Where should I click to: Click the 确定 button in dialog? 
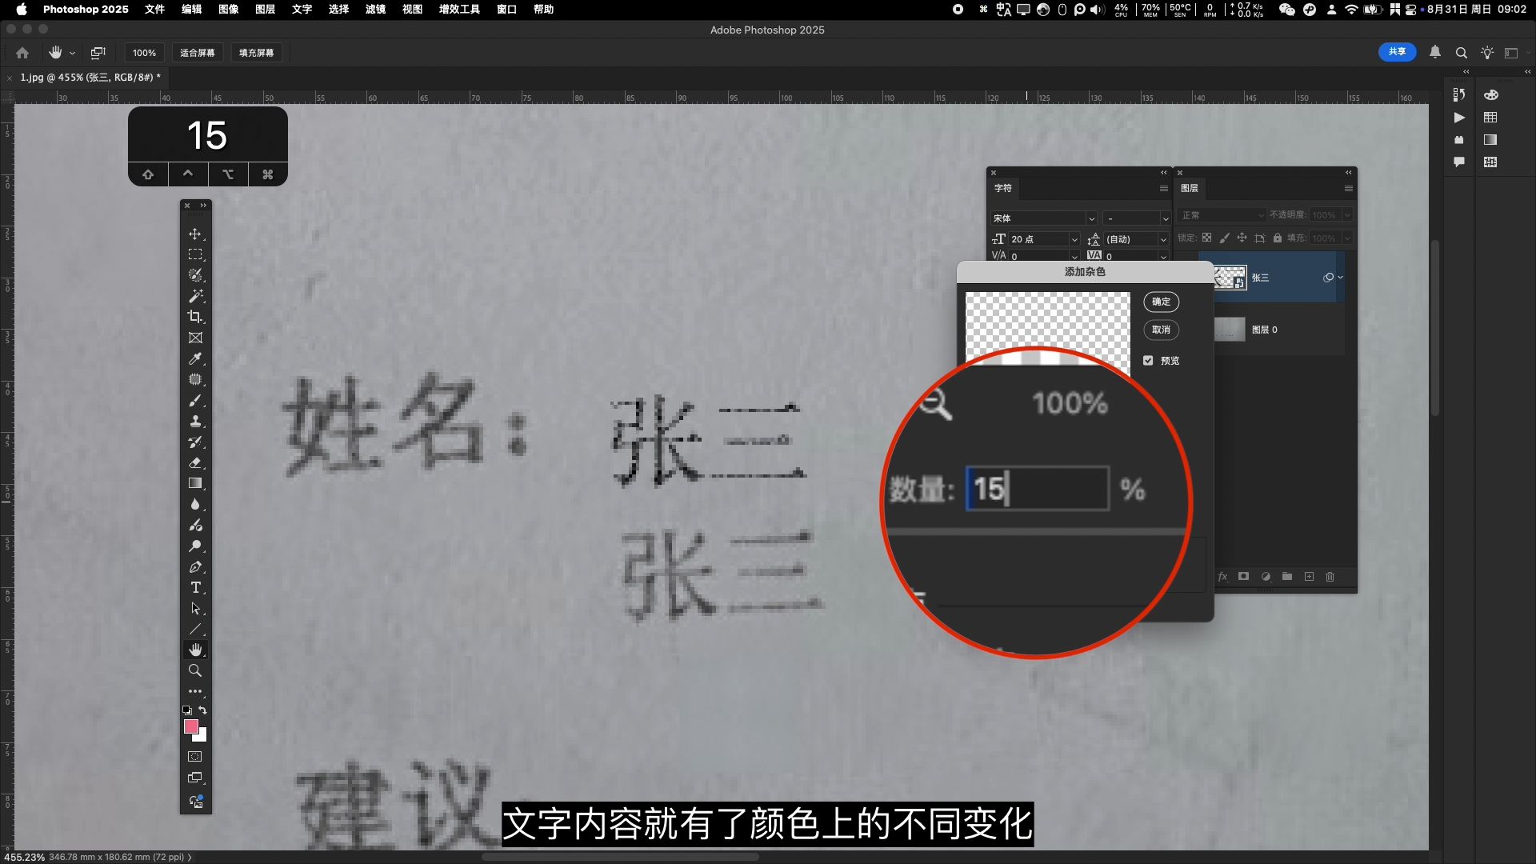tap(1161, 302)
